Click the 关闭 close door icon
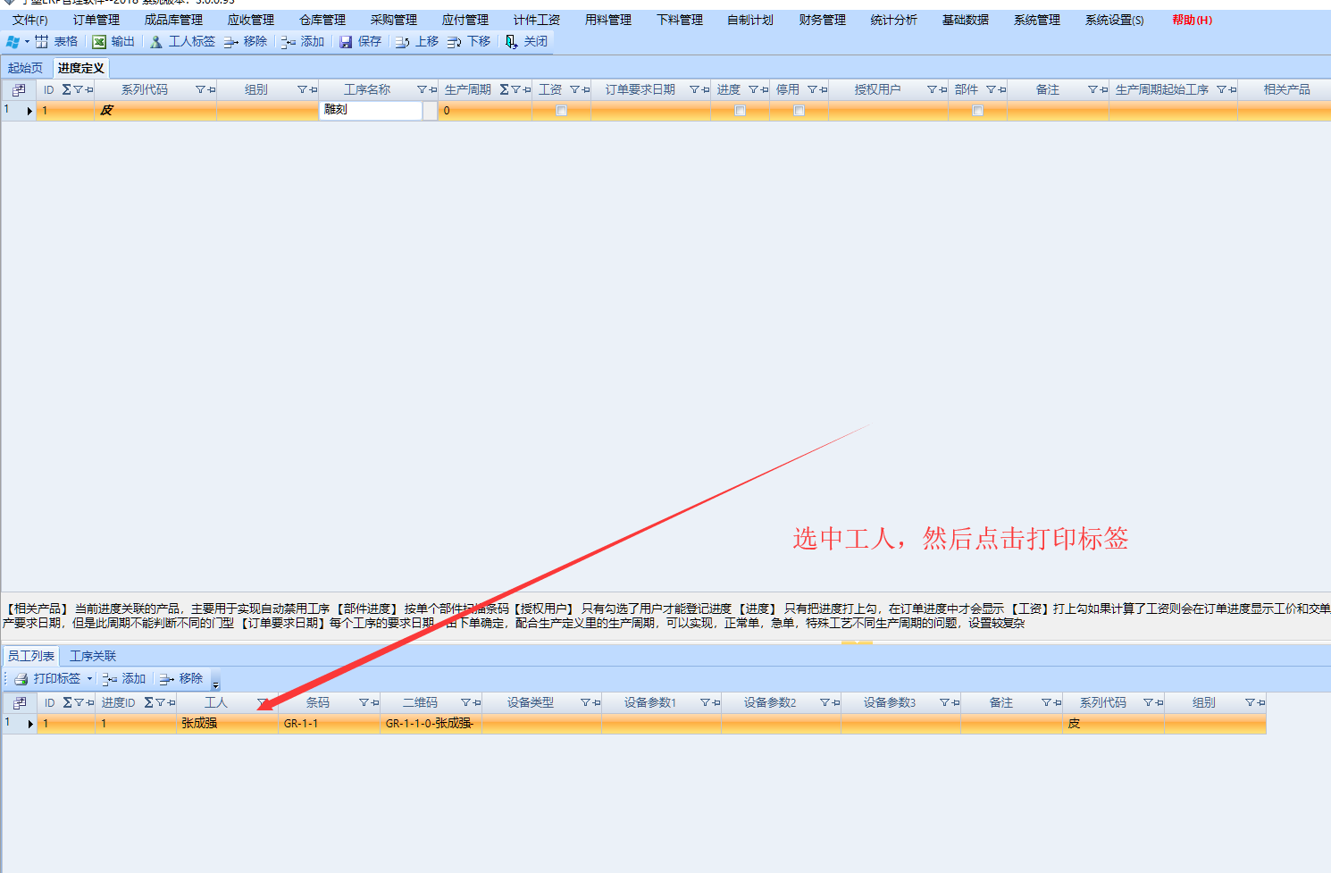1331x873 pixels. coord(511,42)
